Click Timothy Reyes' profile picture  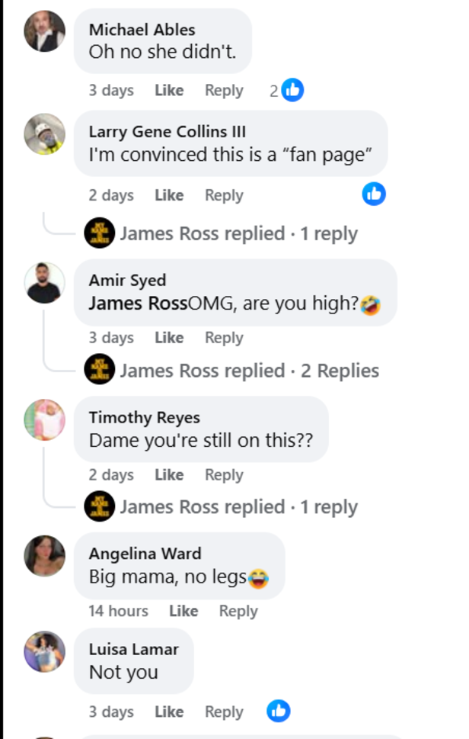pyautogui.click(x=44, y=423)
